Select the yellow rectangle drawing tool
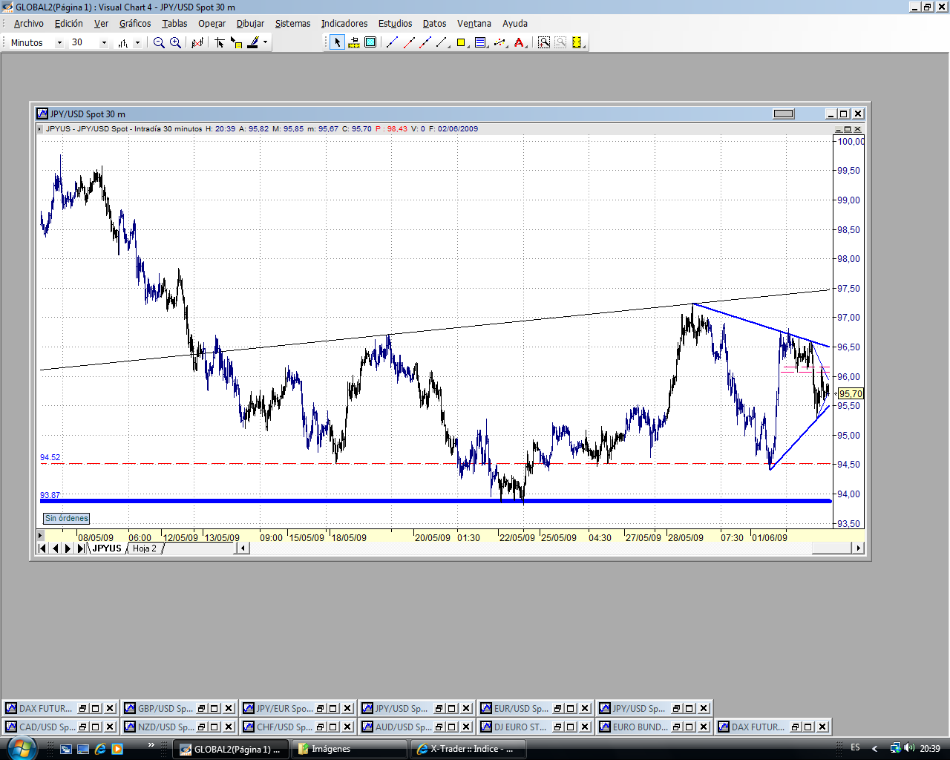This screenshot has height=760, width=950. [461, 43]
